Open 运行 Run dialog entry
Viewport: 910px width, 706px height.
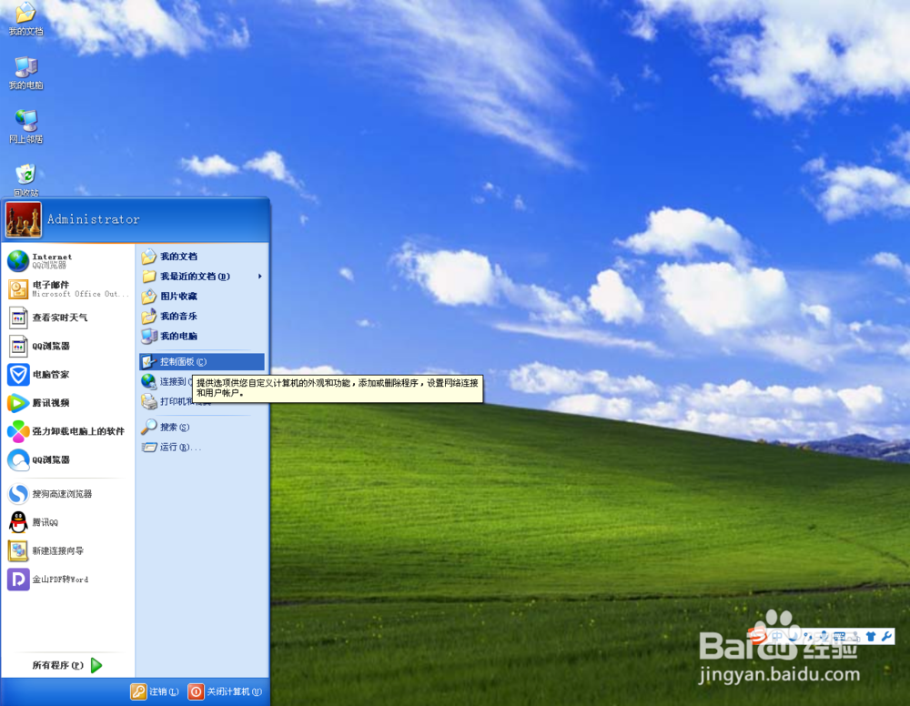(x=202, y=447)
